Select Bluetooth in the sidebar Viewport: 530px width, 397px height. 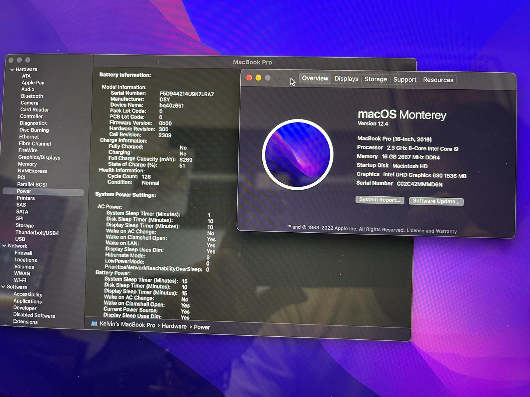pos(32,96)
